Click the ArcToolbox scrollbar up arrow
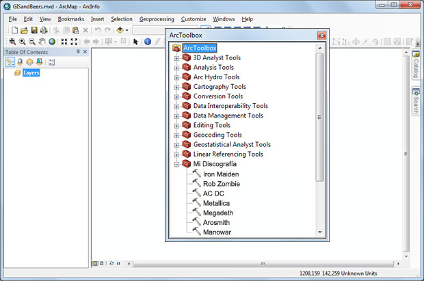 tap(320, 48)
